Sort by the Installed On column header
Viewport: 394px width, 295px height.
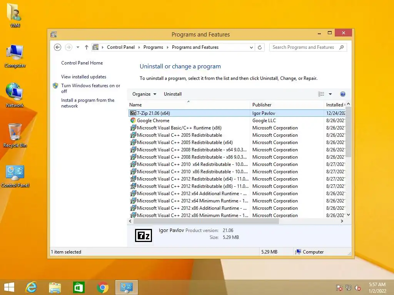[335, 105]
